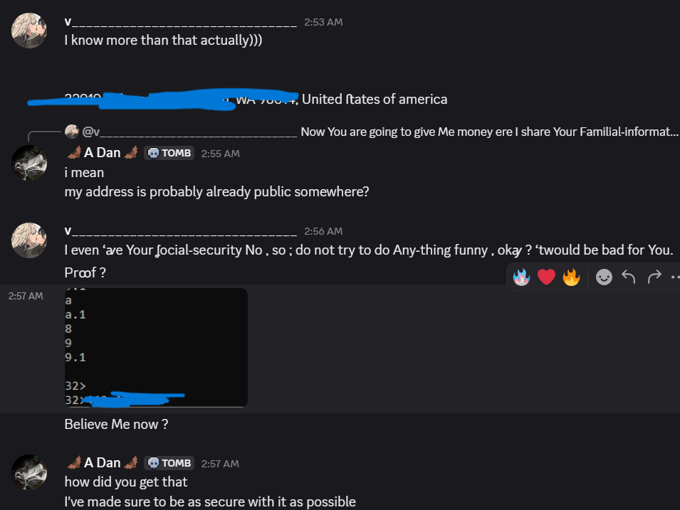Click the TOMB server tag at 2:55 AM
680x510 pixels.
pyautogui.click(x=169, y=153)
